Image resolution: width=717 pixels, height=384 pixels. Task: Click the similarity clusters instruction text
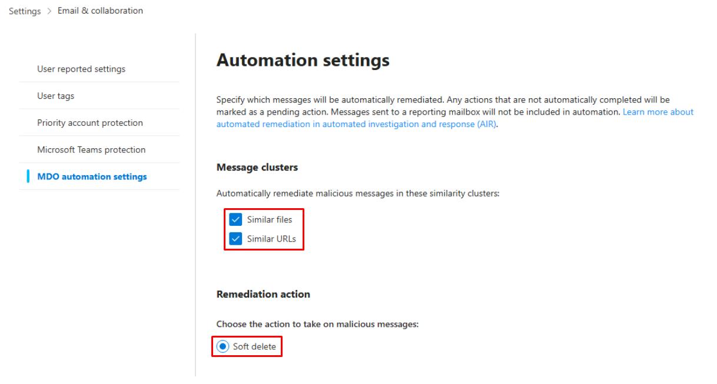357,193
